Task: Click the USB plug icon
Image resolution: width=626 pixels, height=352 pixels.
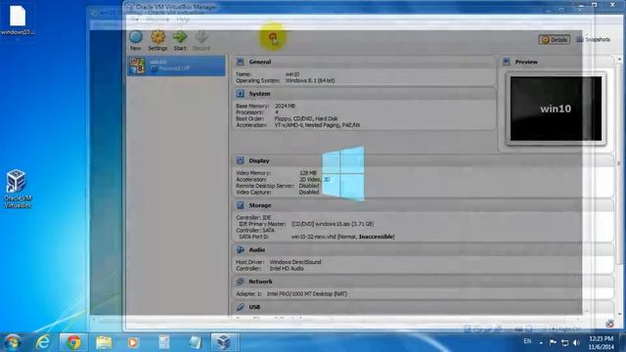Action: [x=240, y=307]
